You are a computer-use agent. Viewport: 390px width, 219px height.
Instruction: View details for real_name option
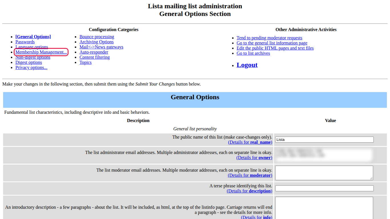click(250, 142)
